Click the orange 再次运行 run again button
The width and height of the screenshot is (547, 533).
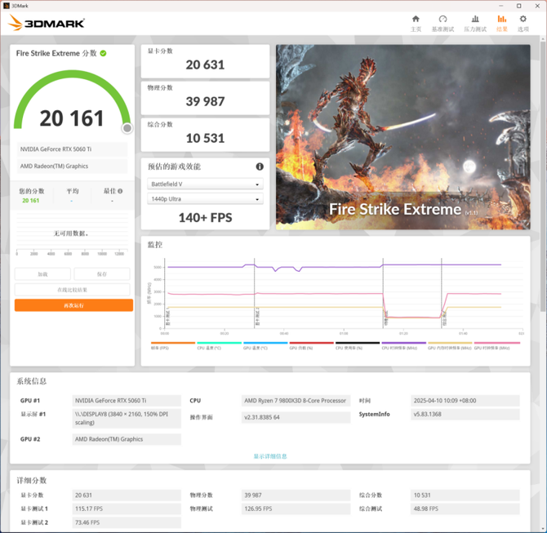73,305
